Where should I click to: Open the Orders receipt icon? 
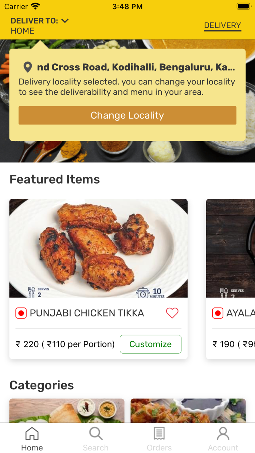(159, 434)
